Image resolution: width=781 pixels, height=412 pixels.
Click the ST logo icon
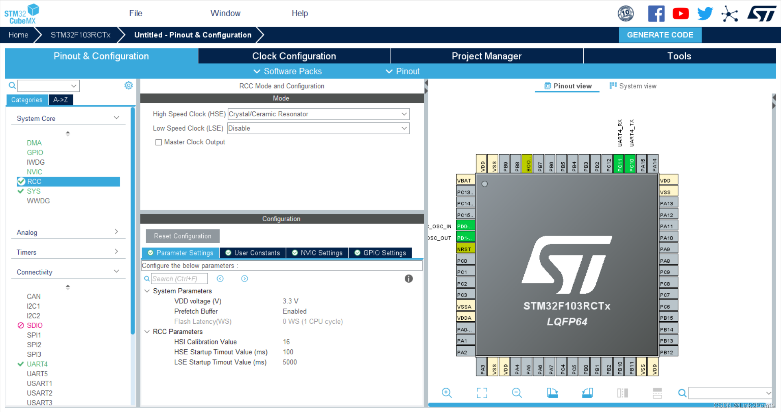pos(761,13)
